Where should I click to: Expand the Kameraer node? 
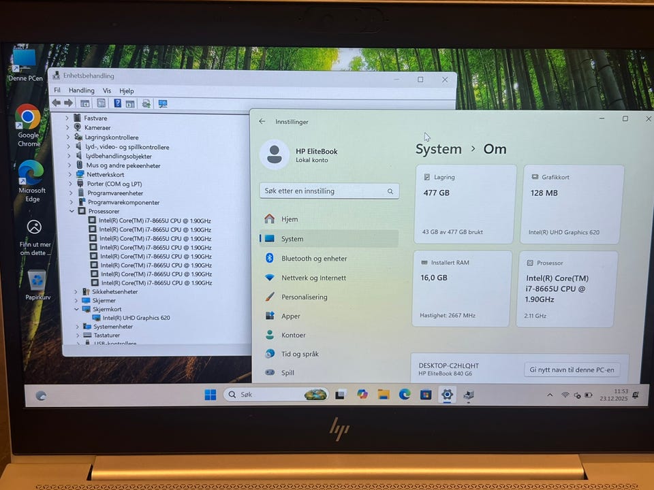[x=67, y=127]
